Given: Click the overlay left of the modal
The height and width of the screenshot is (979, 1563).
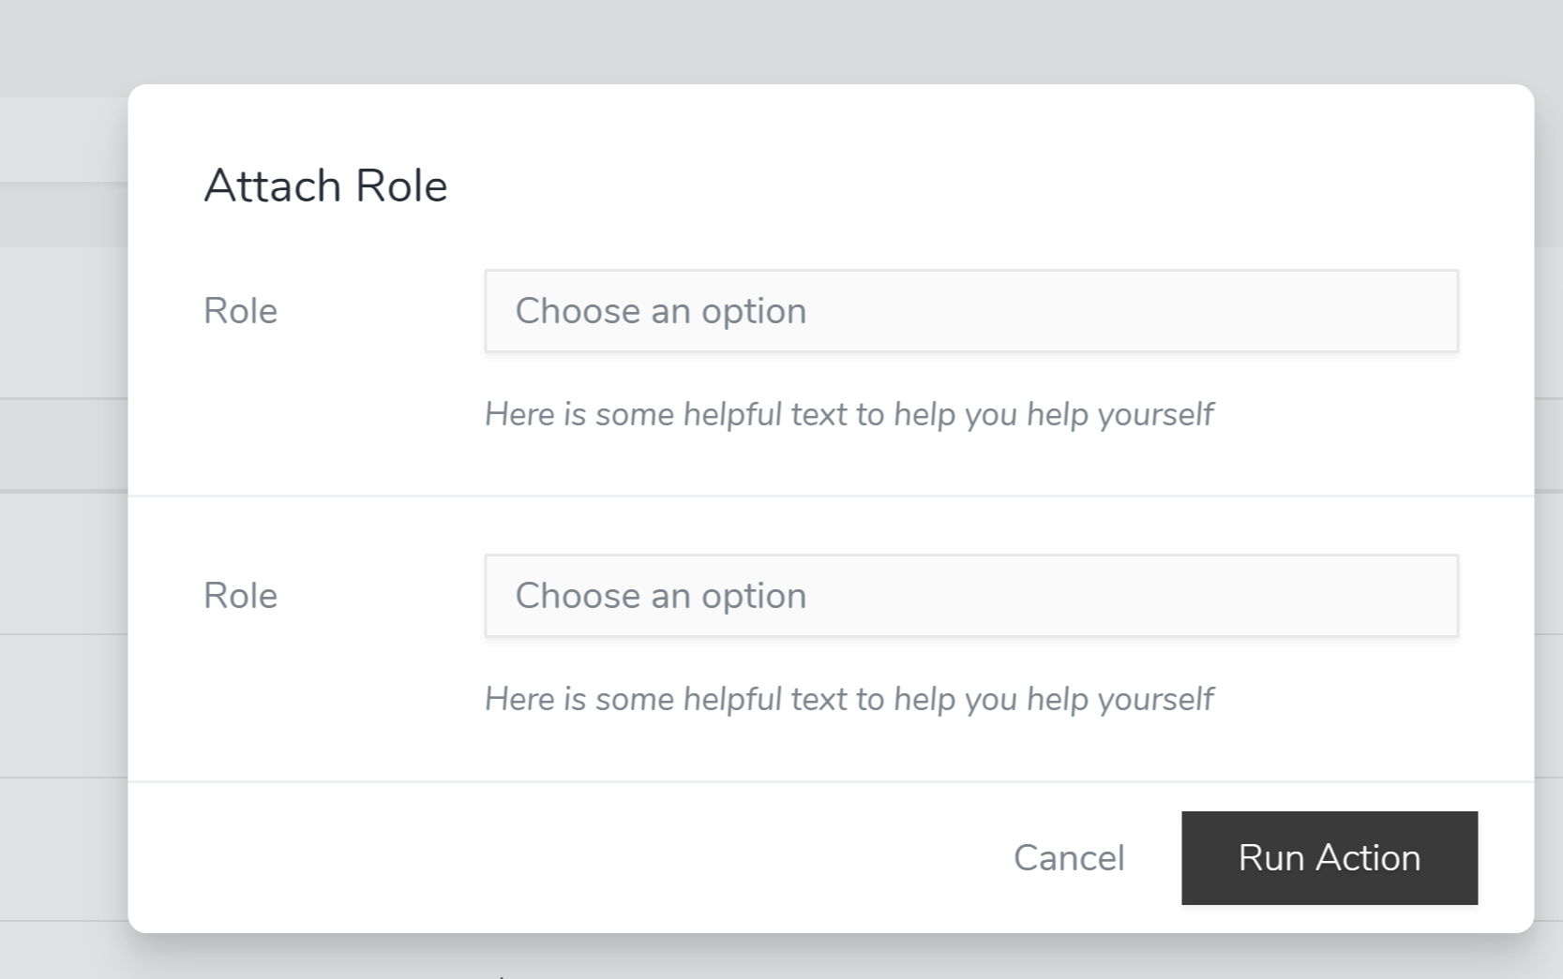Looking at the screenshot, I should tap(61, 562).
